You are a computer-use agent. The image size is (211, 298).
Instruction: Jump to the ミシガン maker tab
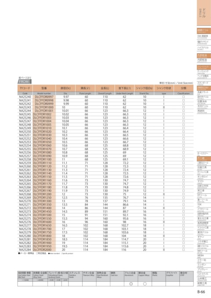click(204, 265)
